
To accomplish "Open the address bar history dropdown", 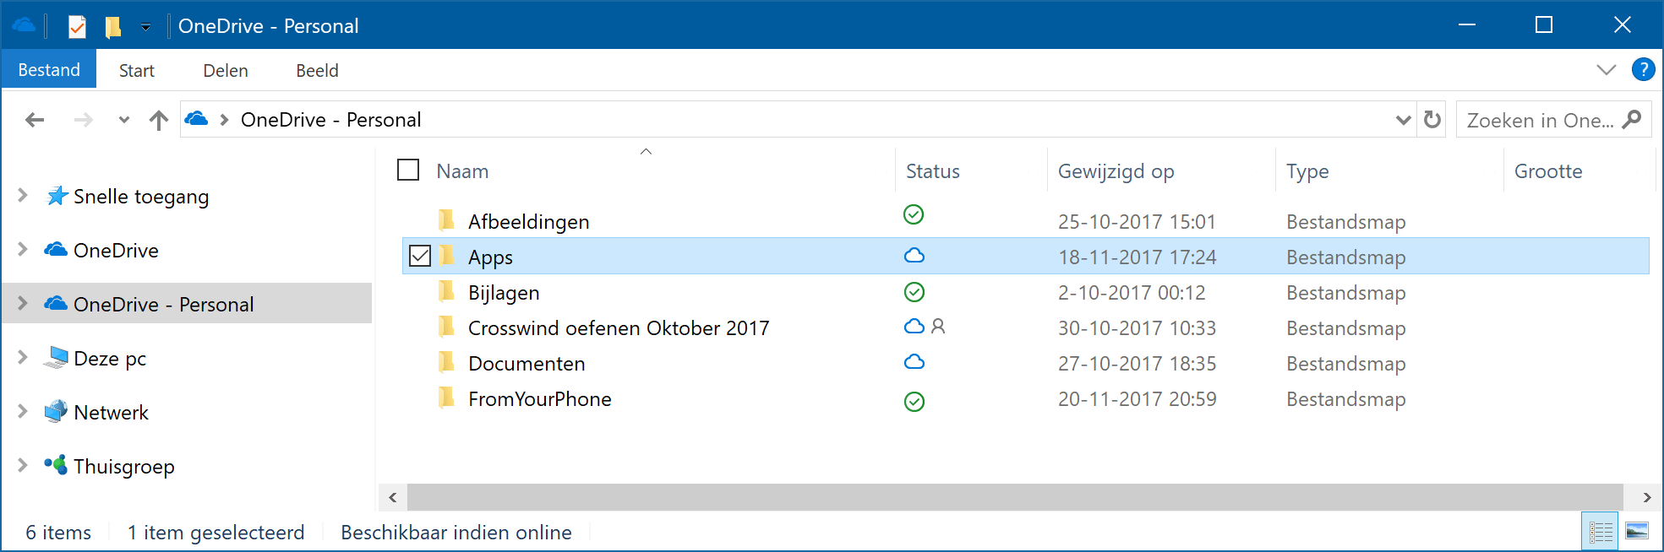I will (x=1403, y=120).
